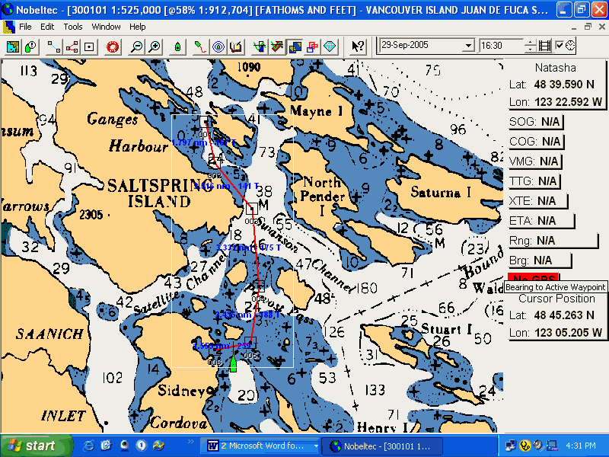Image resolution: width=609 pixels, height=457 pixels.
Task: Click the Rng: N/A readout
Action: 553,241
